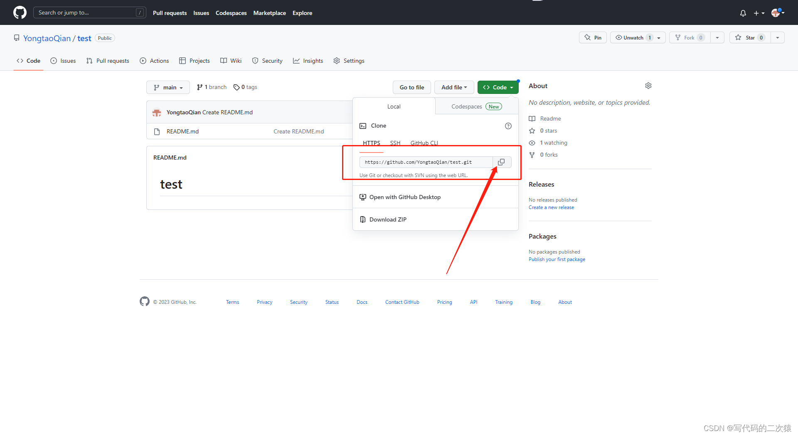Open the notifications bell

coord(743,13)
